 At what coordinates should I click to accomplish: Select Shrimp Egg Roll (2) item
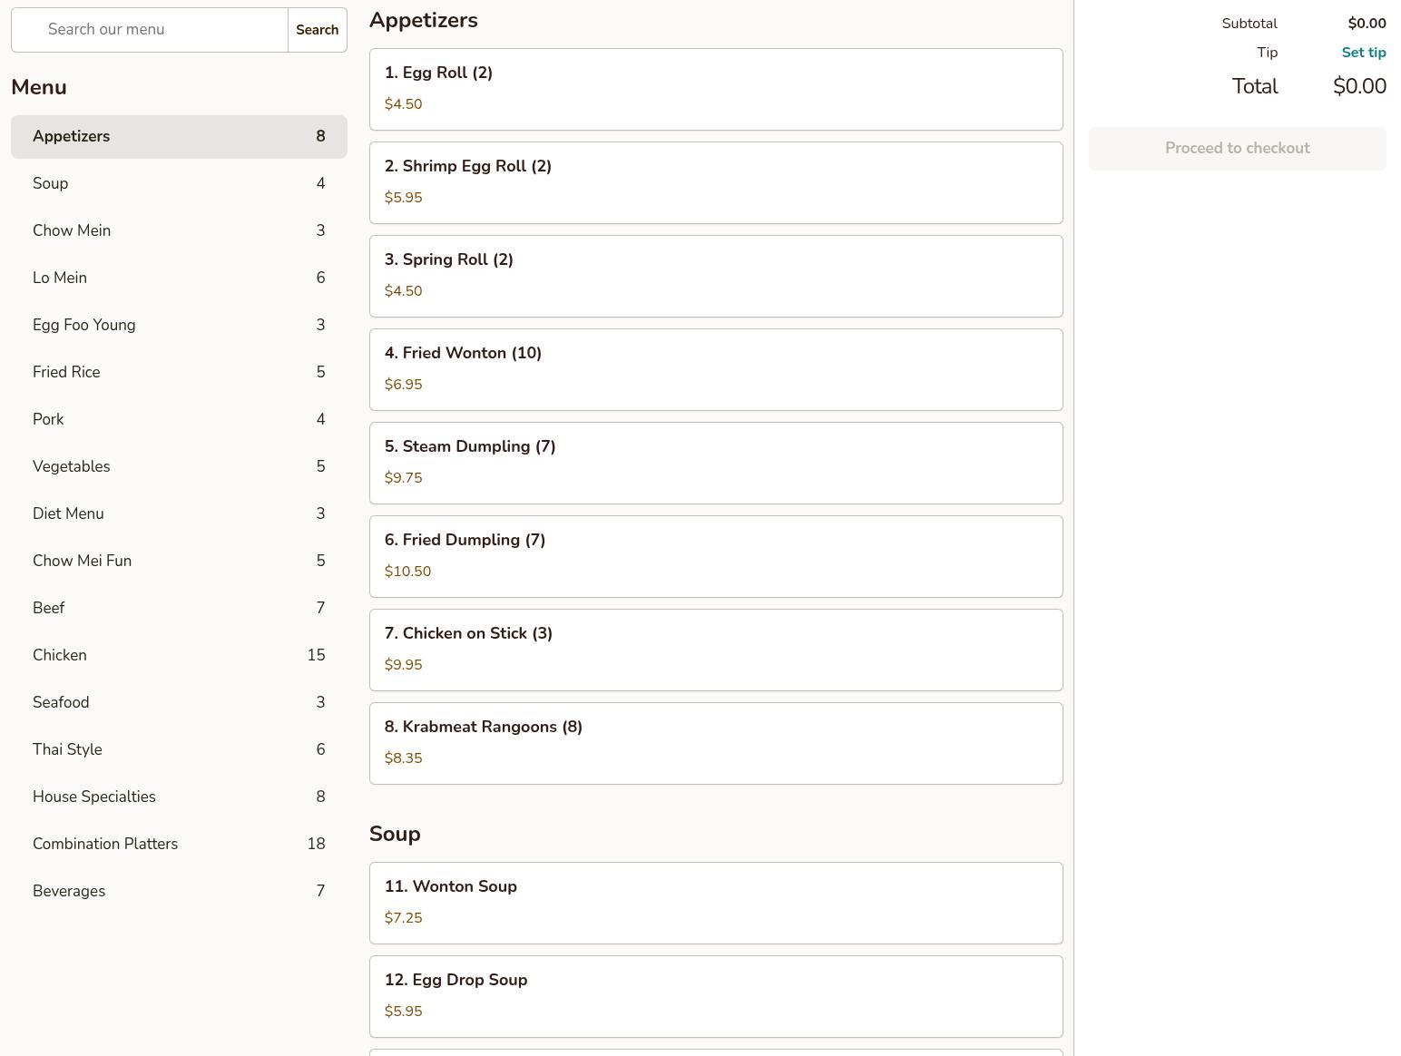716,182
